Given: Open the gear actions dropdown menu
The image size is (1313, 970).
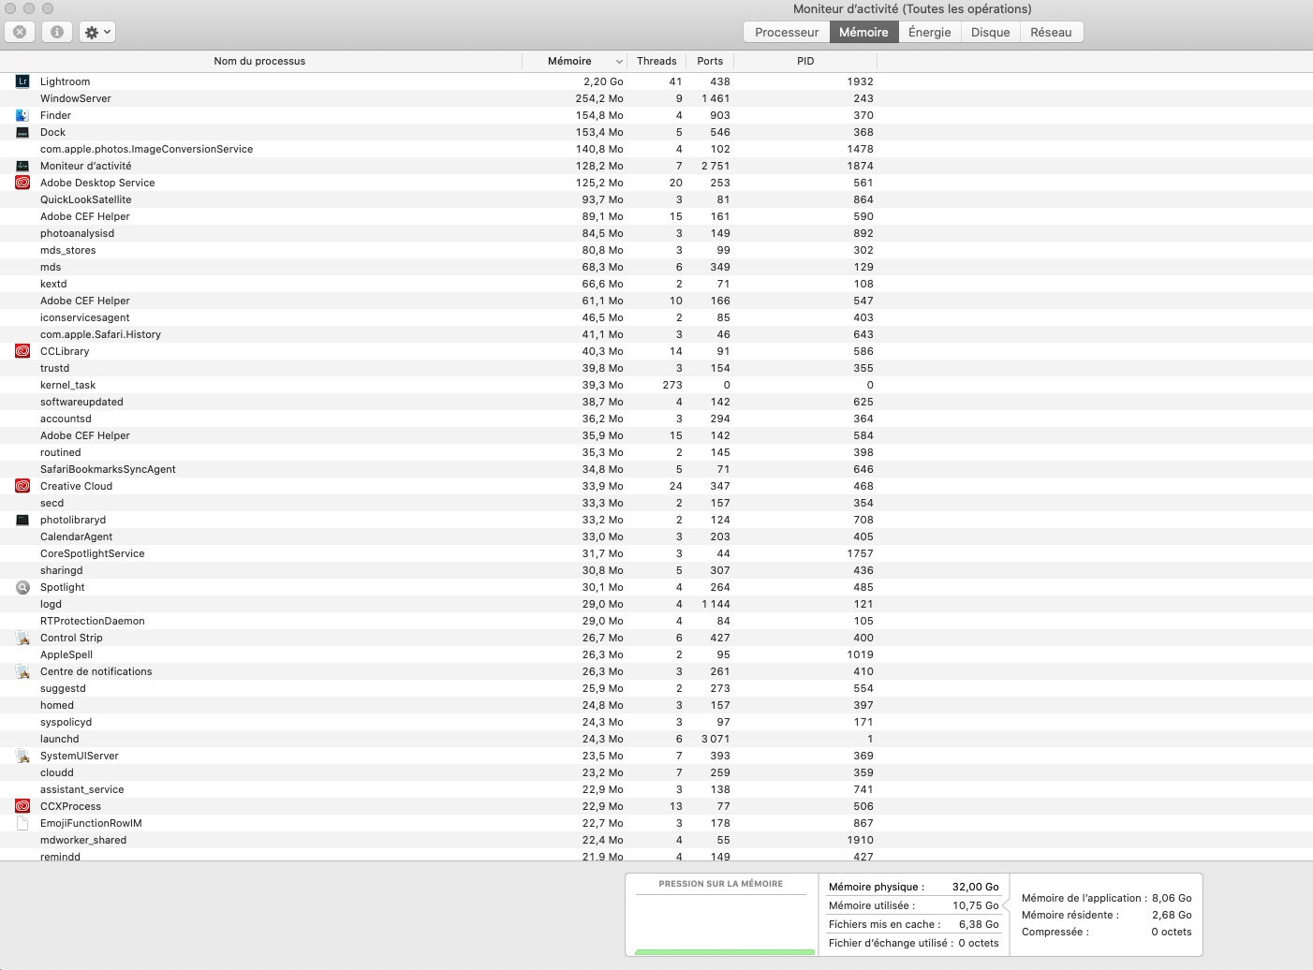Looking at the screenshot, I should (97, 32).
